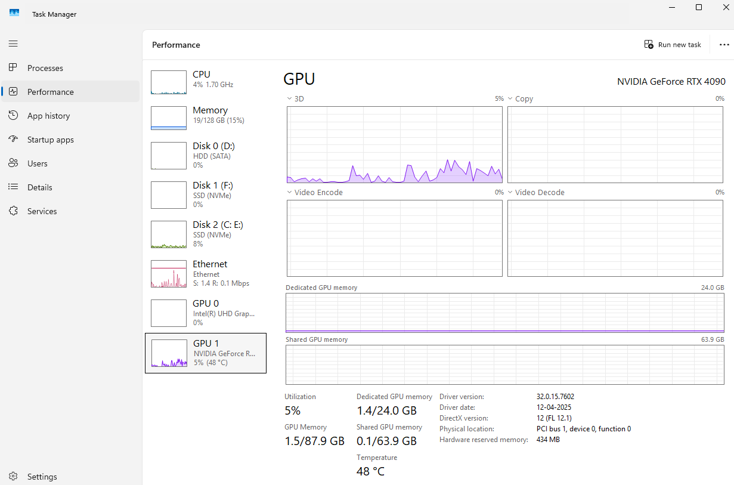Select Disk 1 (F:) SSD entry

click(206, 194)
